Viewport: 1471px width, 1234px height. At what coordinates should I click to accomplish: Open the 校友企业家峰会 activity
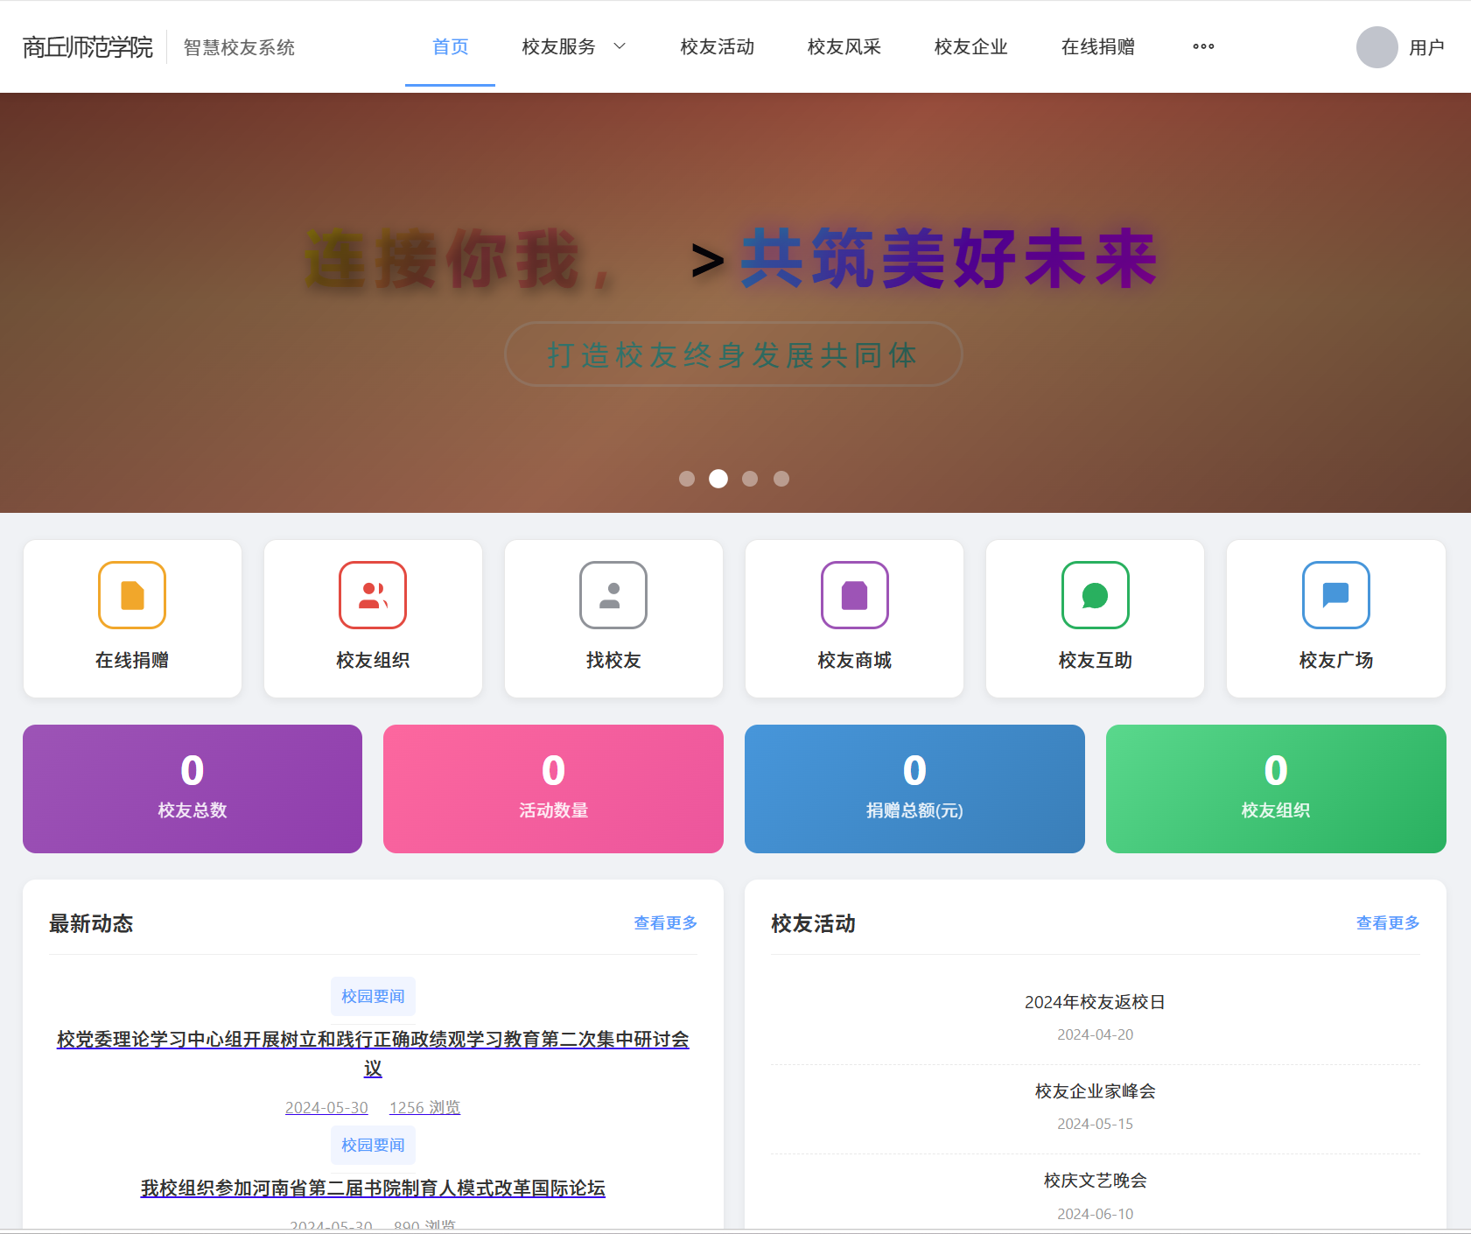coord(1096,1091)
